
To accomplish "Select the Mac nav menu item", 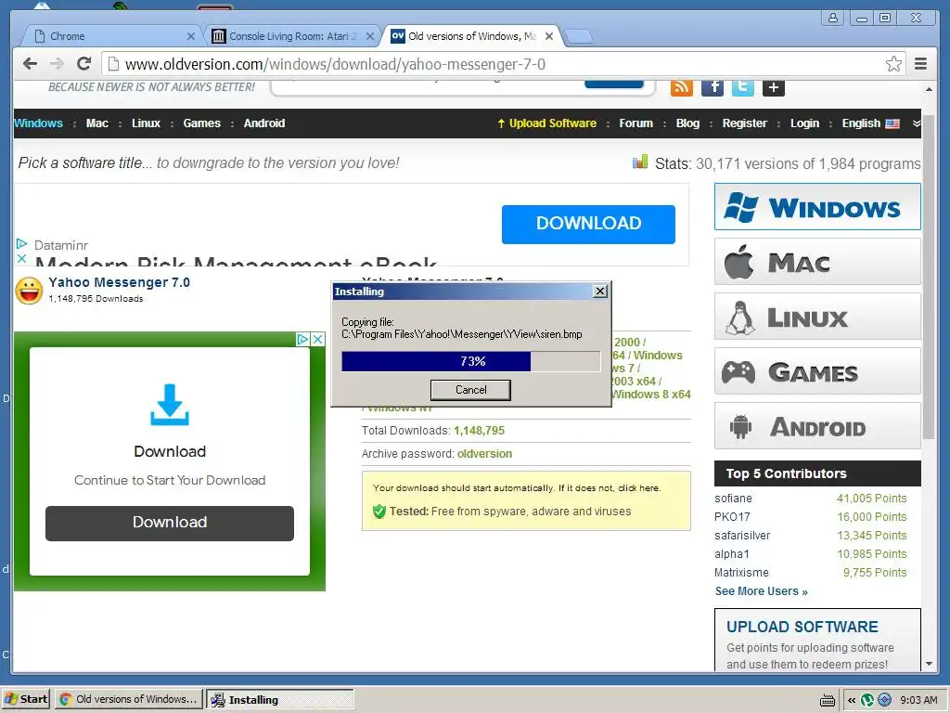I will 96,123.
